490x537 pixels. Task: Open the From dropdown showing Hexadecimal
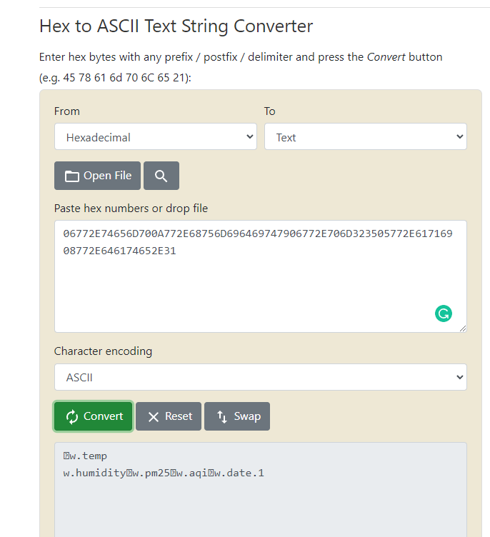tap(156, 136)
